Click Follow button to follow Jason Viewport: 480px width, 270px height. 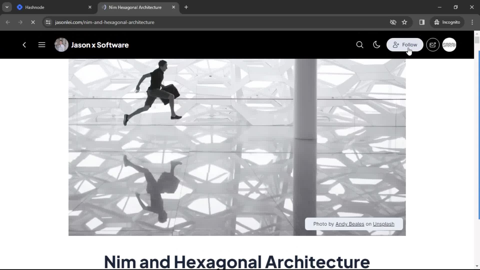[x=404, y=44]
